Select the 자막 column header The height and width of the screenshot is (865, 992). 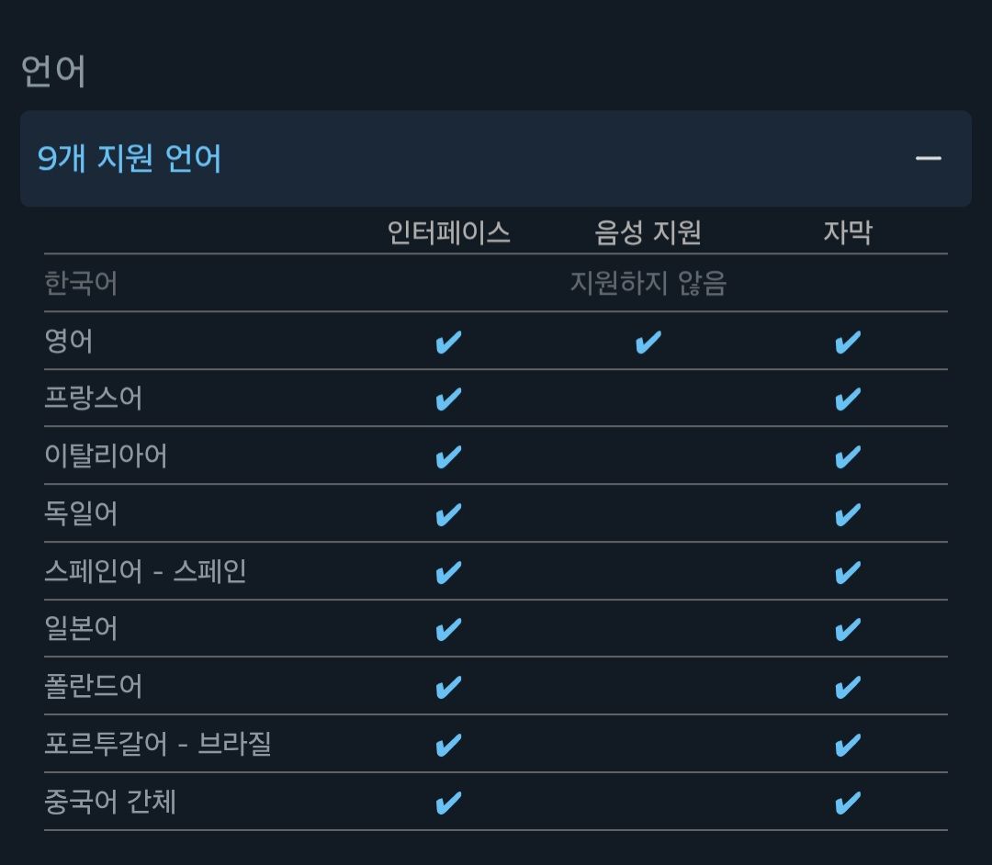pos(848,232)
